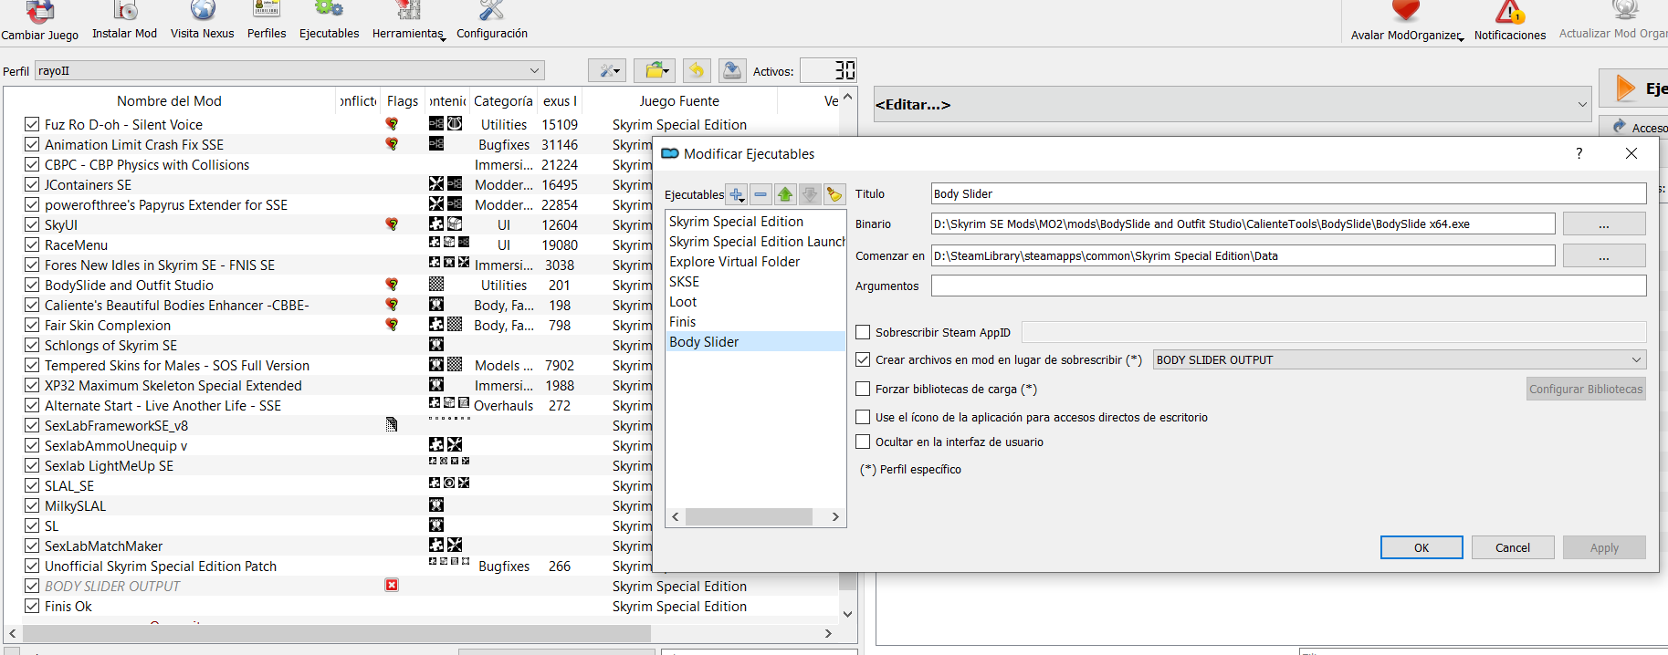
Task: Expand the rayoII profile dropdown
Action: (x=289, y=70)
